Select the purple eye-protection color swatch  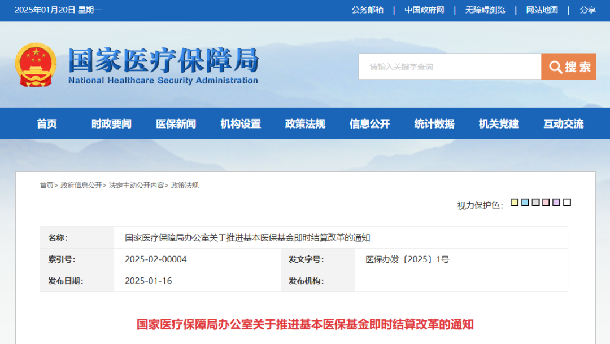(x=556, y=202)
